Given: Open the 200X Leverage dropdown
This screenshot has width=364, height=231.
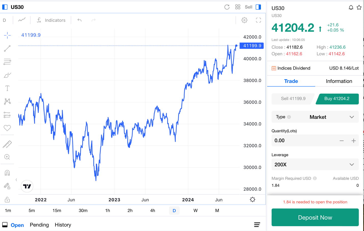Looking at the screenshot, I should click(x=352, y=164).
